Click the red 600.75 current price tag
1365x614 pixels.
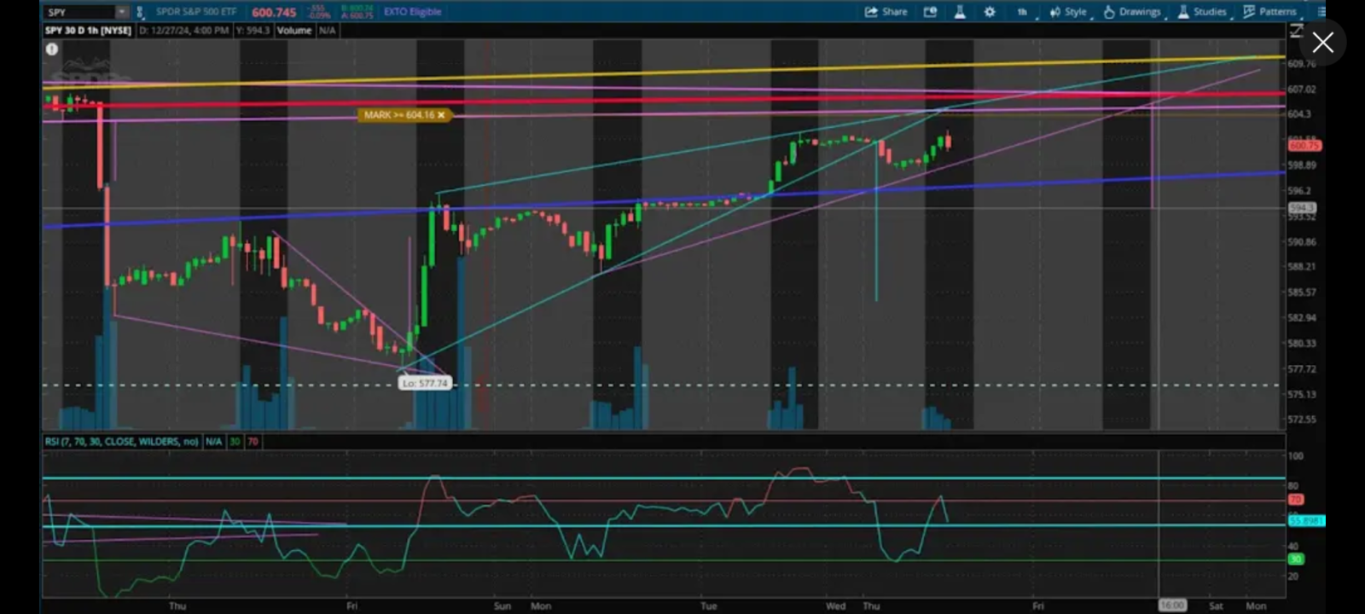tap(1305, 146)
